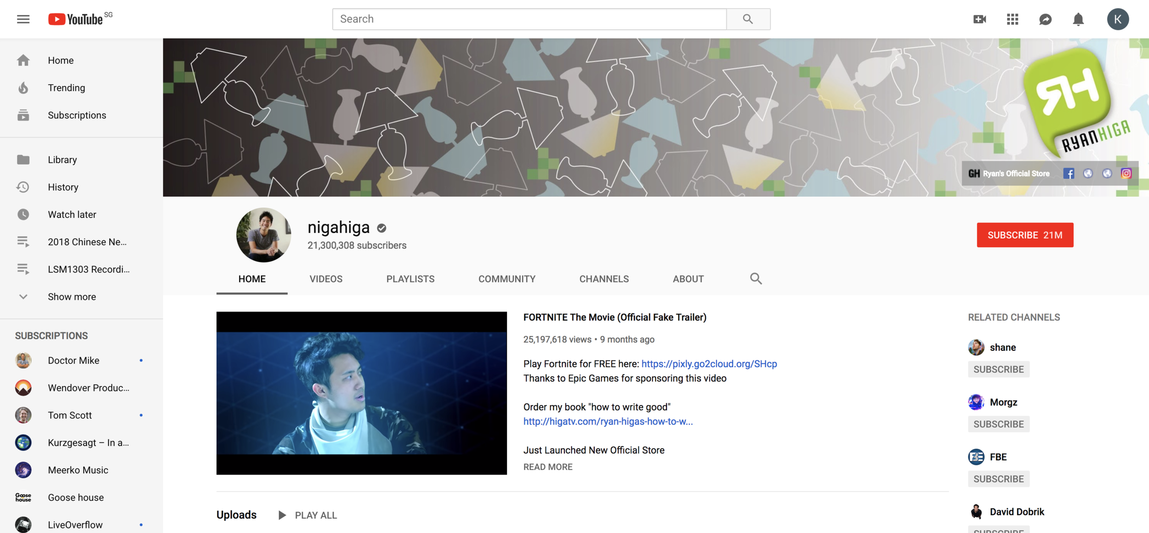Viewport: 1149px width, 533px height.
Task: Open the hamburger guide menu
Action: [x=23, y=19]
